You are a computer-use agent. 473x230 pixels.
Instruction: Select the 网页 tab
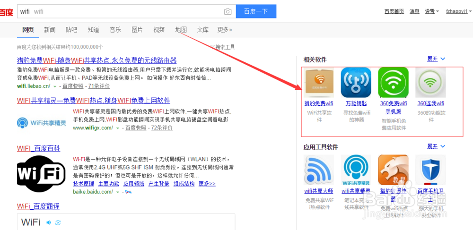pyautogui.click(x=28, y=29)
